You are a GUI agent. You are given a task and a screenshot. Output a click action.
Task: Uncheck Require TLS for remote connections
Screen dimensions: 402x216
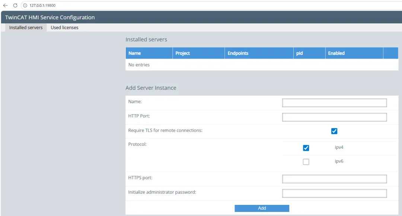coord(334,131)
